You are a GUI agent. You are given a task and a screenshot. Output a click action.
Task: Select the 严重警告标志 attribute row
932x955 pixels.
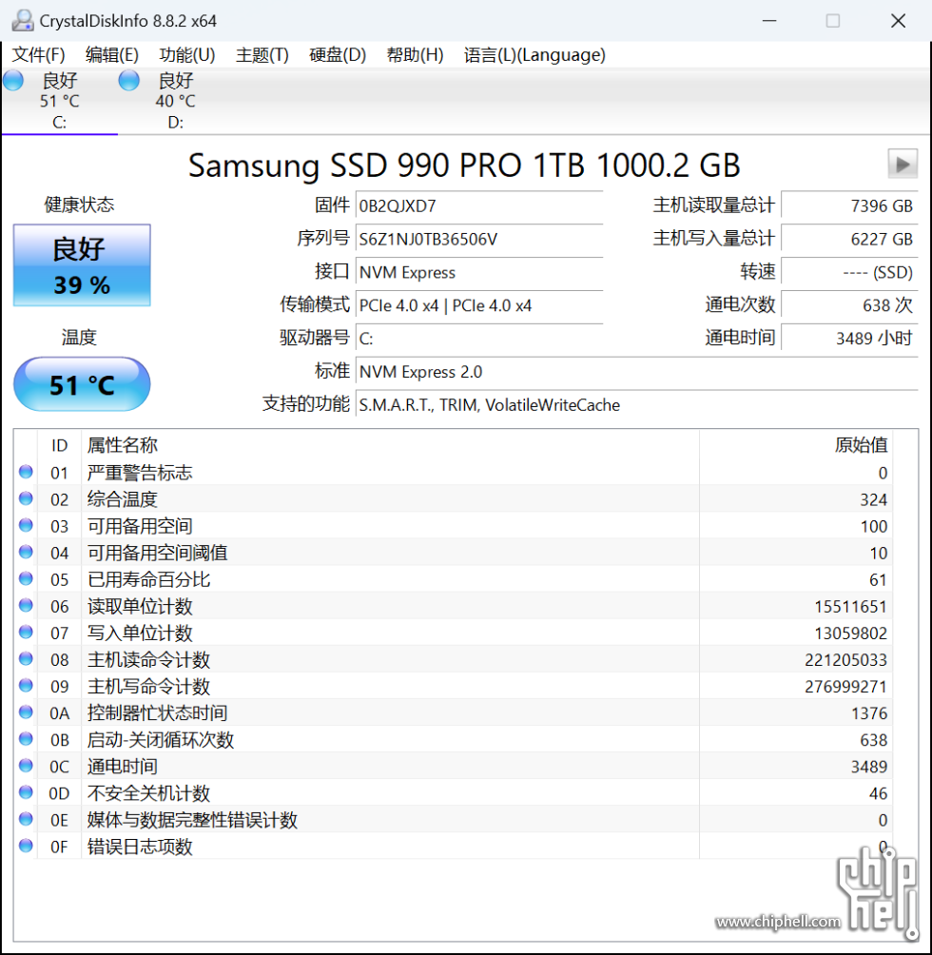(x=453, y=473)
